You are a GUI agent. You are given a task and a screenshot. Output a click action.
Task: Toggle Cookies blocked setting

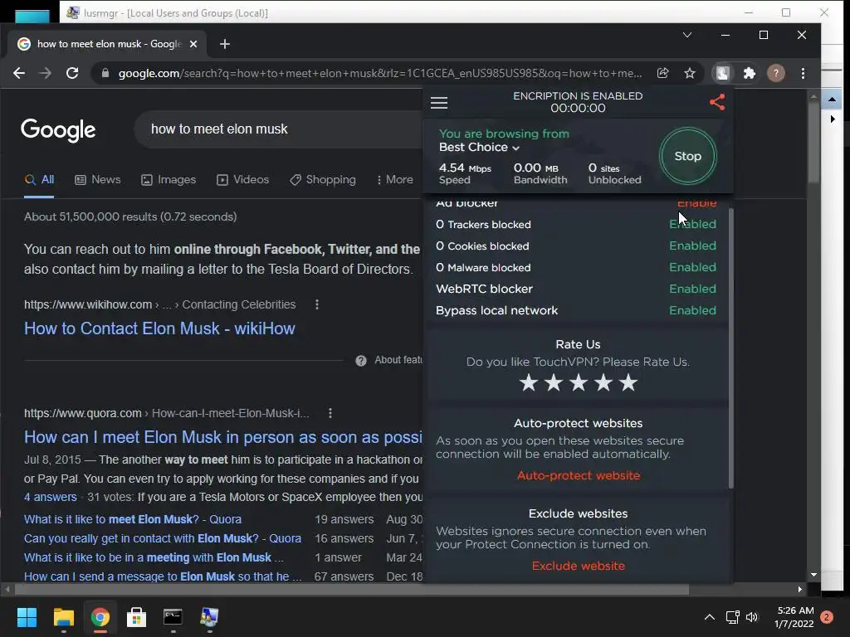pos(692,246)
